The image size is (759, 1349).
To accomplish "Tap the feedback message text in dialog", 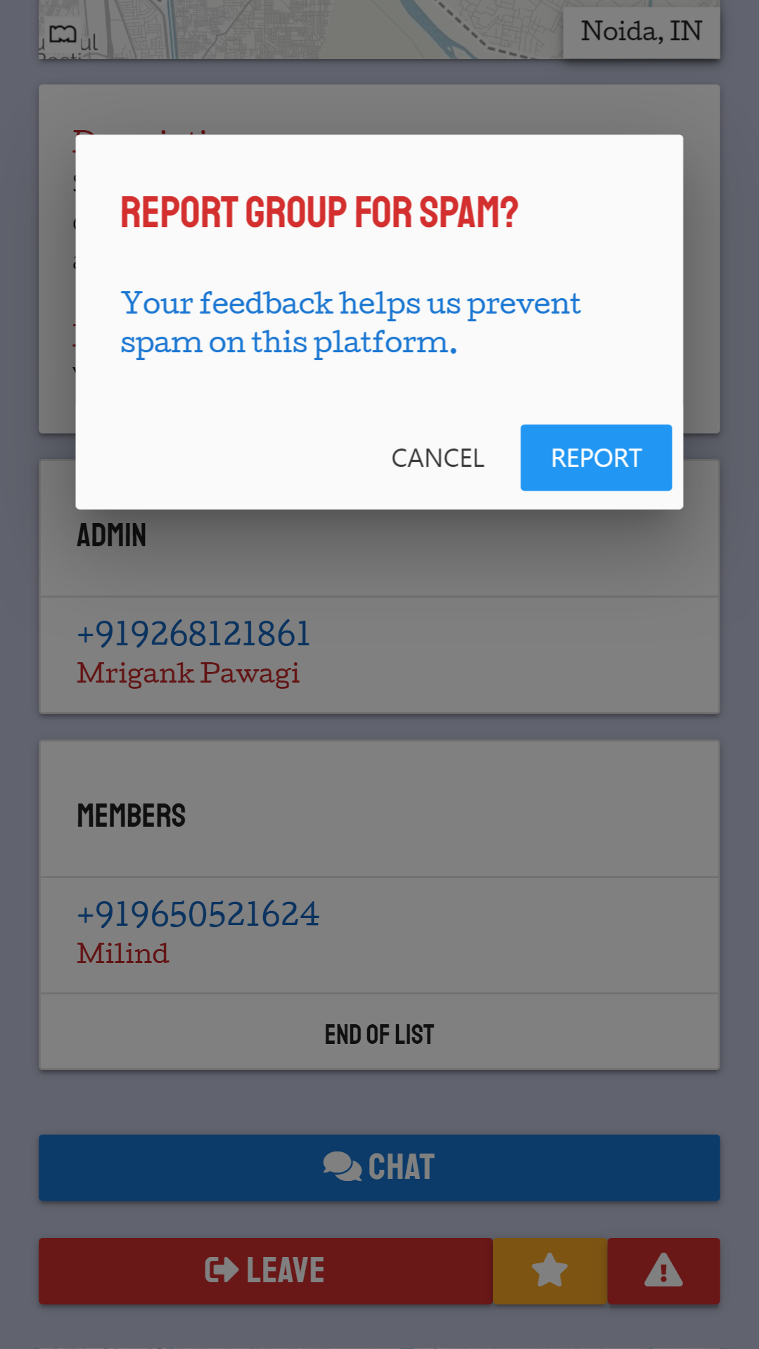I will (350, 323).
